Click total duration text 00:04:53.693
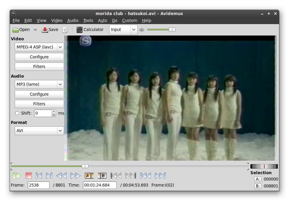 [x=135, y=185]
